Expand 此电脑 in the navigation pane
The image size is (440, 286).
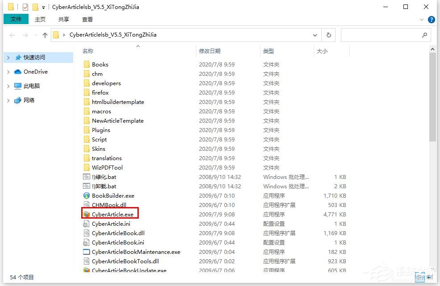click(8, 86)
